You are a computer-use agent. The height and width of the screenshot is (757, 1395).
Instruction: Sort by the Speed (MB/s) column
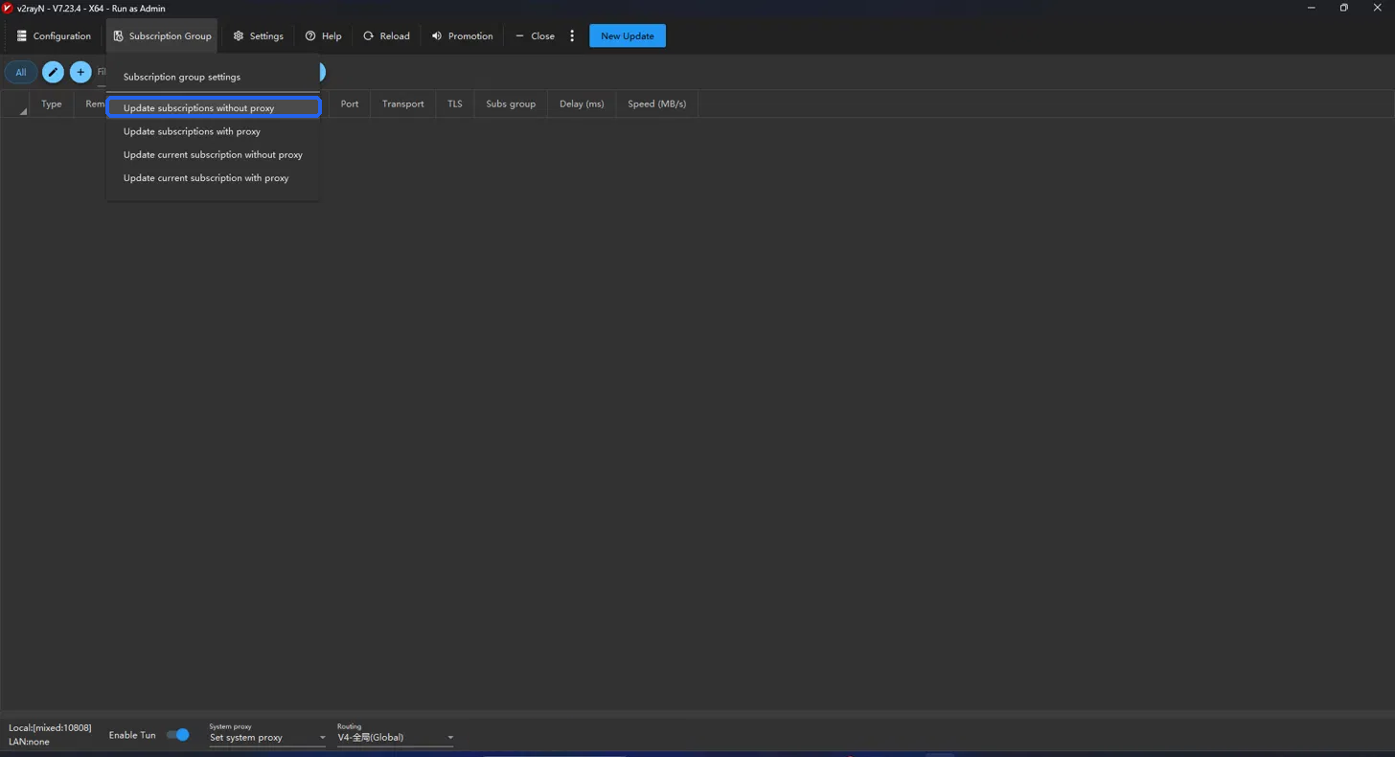point(657,103)
